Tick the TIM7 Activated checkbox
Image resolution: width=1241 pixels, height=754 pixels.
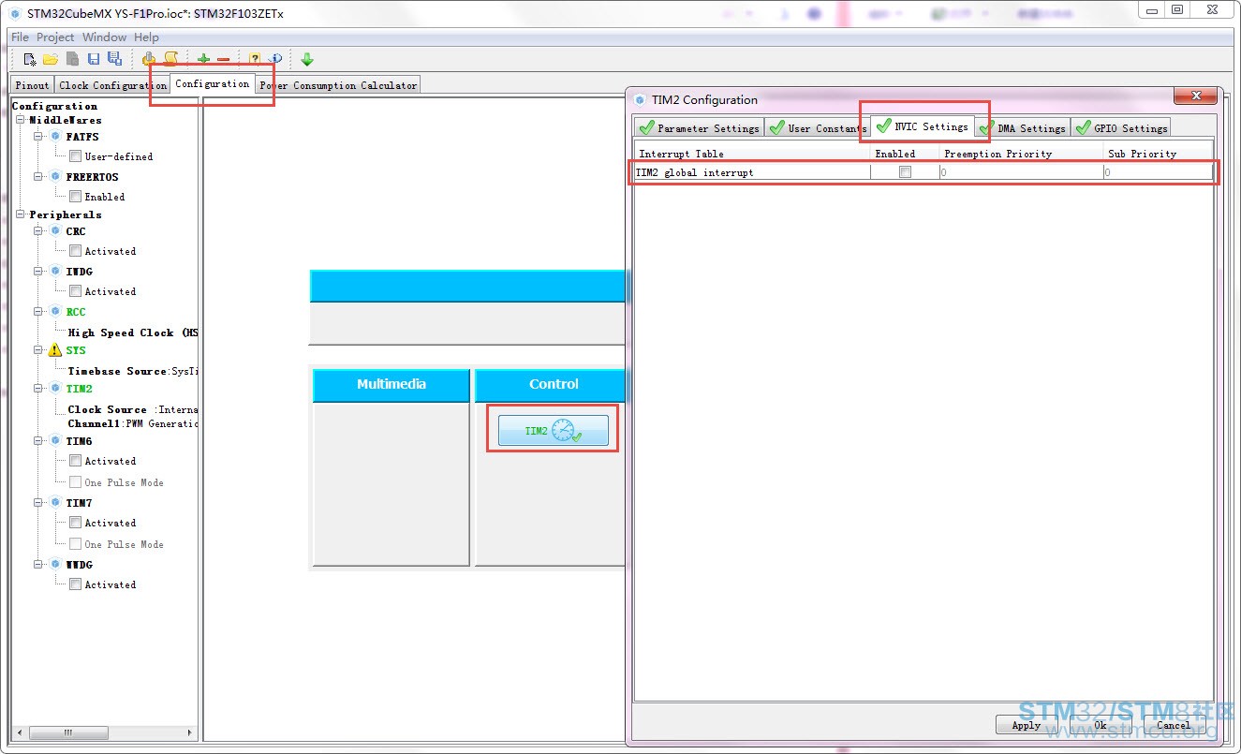(75, 523)
